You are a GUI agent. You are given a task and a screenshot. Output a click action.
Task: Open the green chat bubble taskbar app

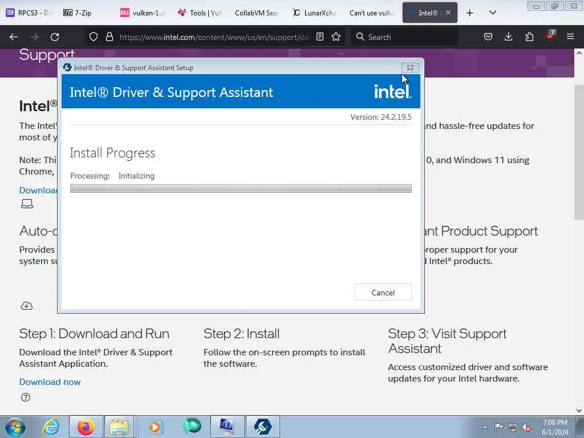[192, 426]
